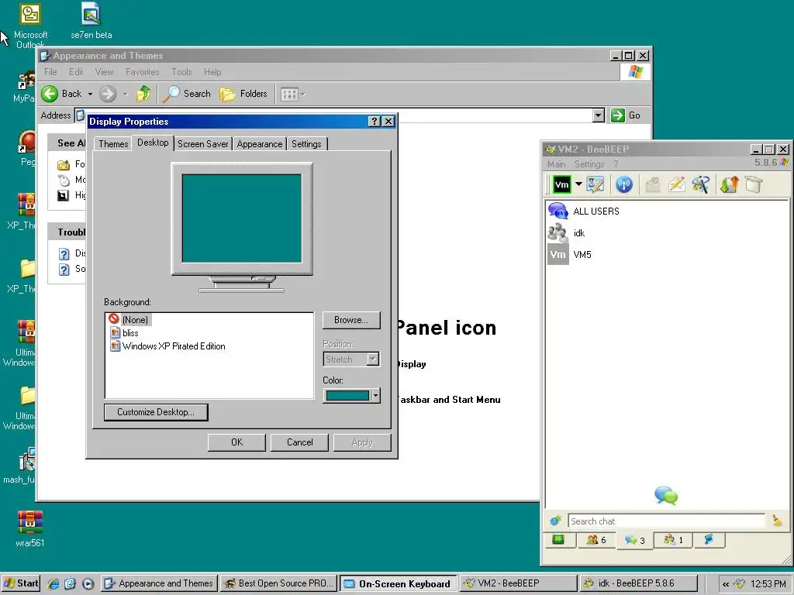Click the Browse... button
This screenshot has height=595, width=794.
click(x=351, y=320)
